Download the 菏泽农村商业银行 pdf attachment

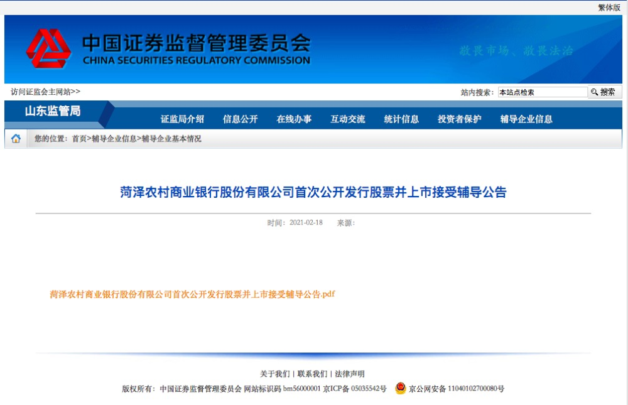[x=192, y=294]
